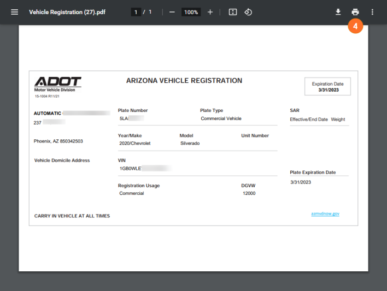Select the file name Vehicle Registration (27).pdf
The image size is (387, 291).
click(x=67, y=12)
